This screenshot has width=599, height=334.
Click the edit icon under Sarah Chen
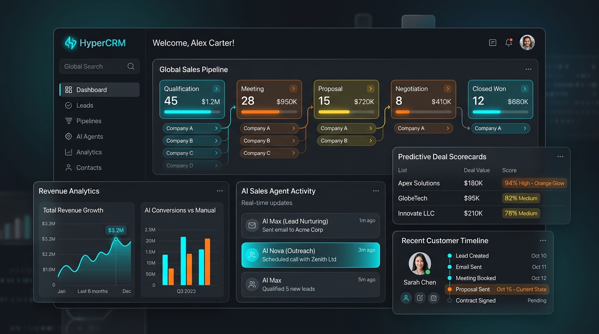(420, 298)
